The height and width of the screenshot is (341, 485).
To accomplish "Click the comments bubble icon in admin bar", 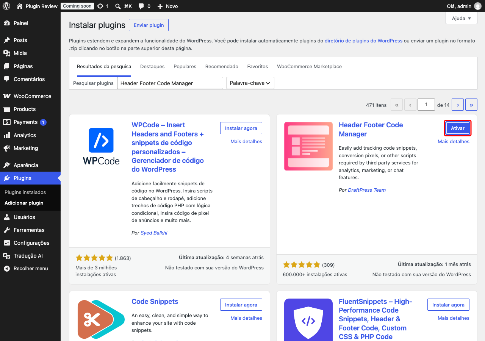I will 141,6.
